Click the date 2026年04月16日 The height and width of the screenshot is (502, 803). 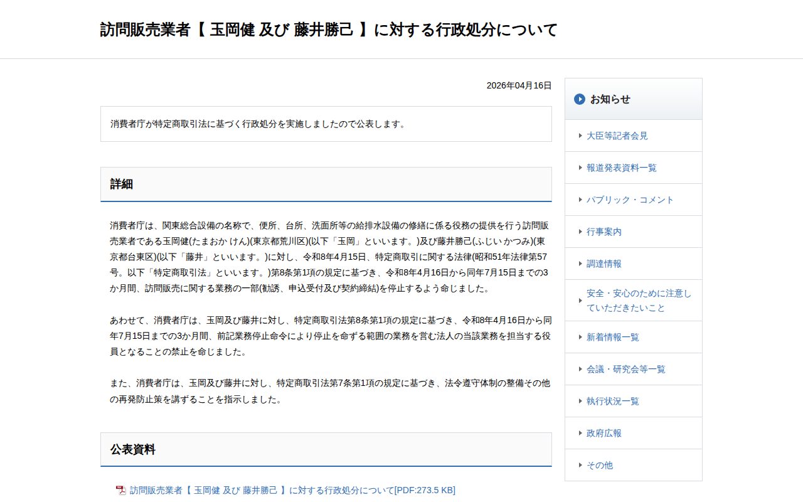click(x=519, y=85)
